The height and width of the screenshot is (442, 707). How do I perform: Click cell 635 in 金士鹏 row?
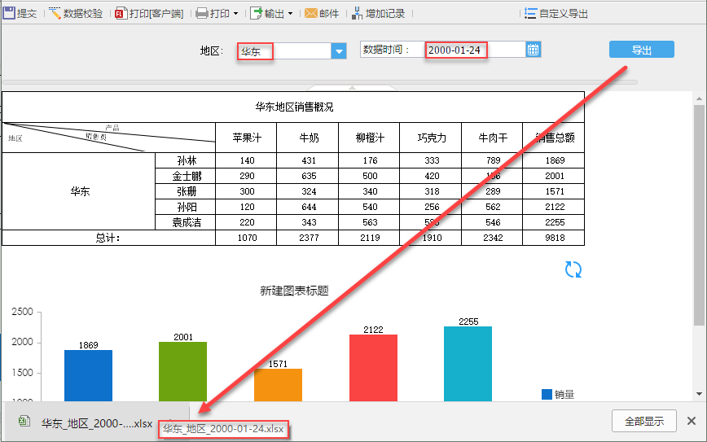coord(308,176)
